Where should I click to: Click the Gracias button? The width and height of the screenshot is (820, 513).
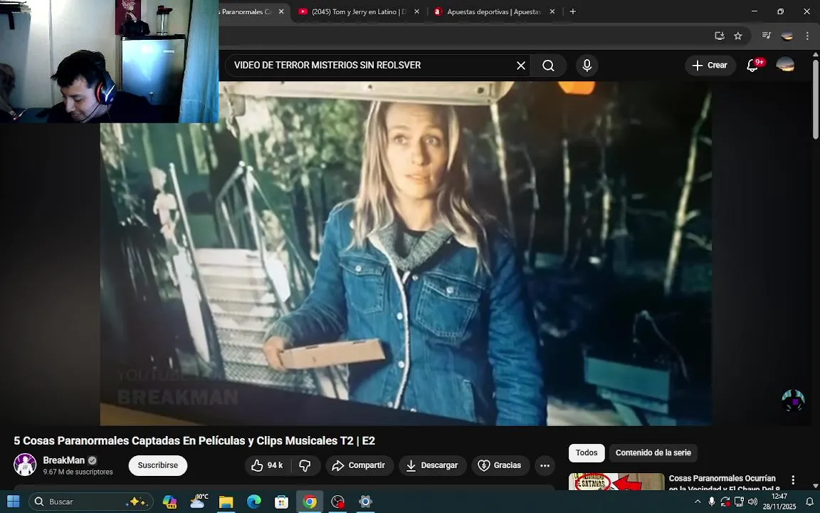coord(500,465)
